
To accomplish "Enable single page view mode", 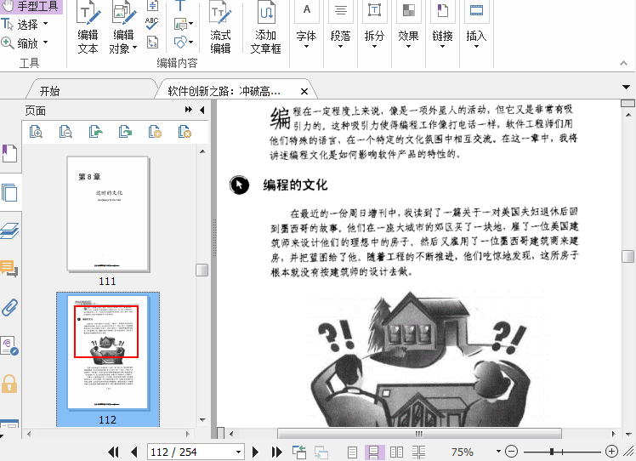I will click(x=353, y=452).
